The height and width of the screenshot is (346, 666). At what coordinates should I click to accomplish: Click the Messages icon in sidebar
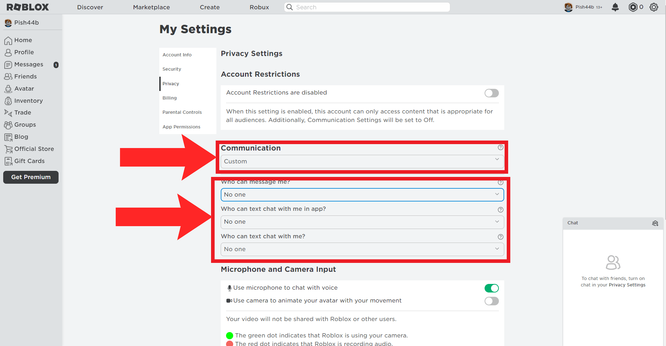pos(8,65)
